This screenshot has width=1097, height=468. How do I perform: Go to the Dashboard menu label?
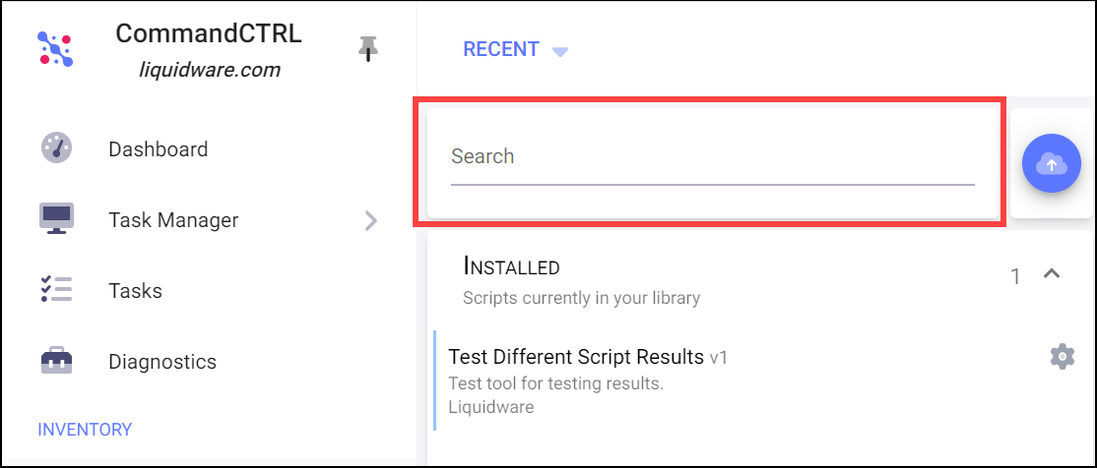[x=159, y=149]
